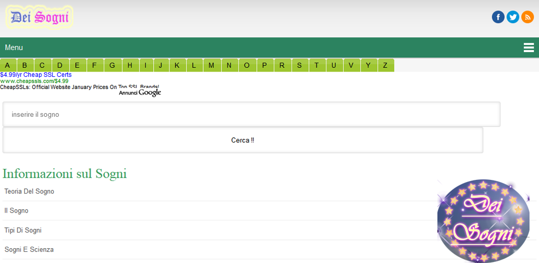Image resolution: width=539 pixels, height=263 pixels.
Task: Visit www.cheapssls.com/$4.99 ad URL
Action: coord(34,81)
